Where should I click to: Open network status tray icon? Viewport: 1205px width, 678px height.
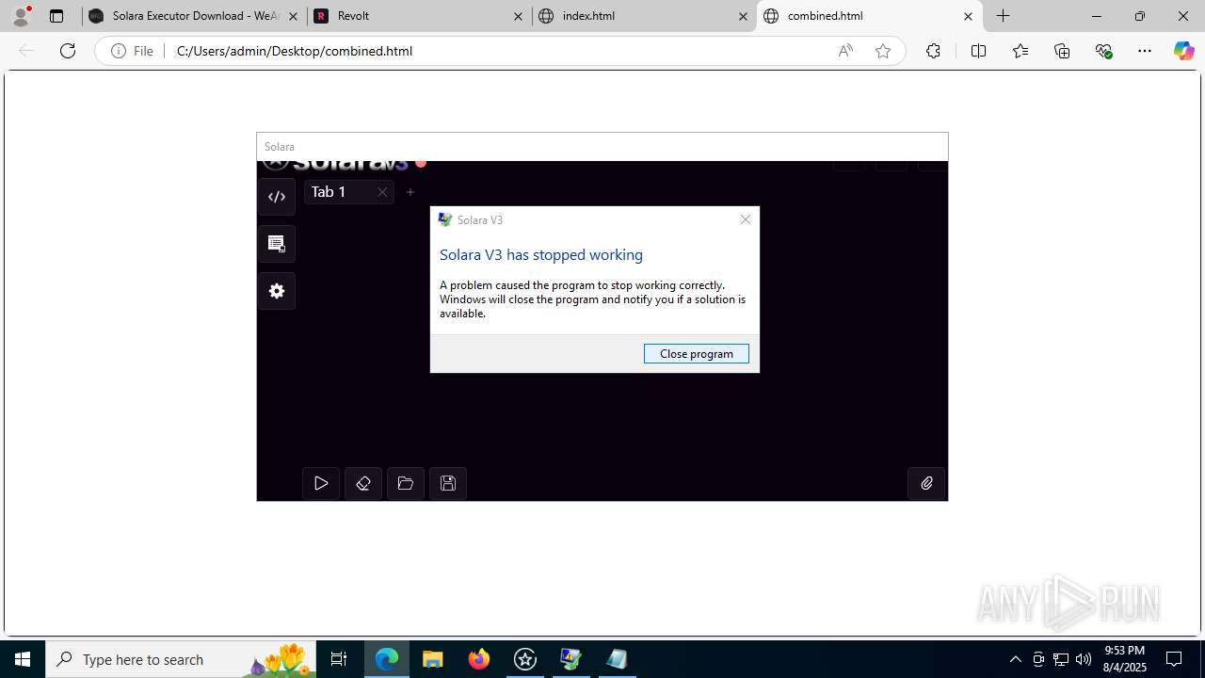pyautogui.click(x=1061, y=659)
